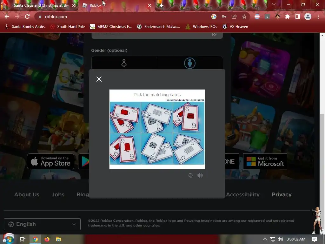Open the Santa Bombs Arabs bookmark
The width and height of the screenshot is (325, 244).
pos(25,27)
